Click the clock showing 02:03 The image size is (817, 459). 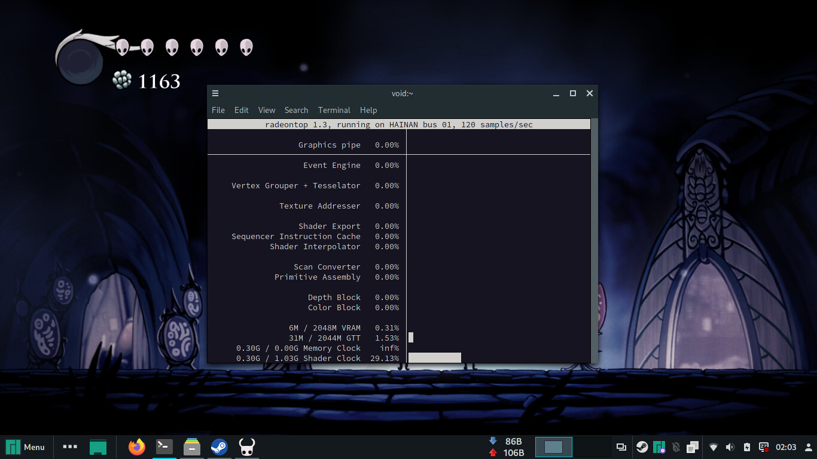click(x=786, y=447)
